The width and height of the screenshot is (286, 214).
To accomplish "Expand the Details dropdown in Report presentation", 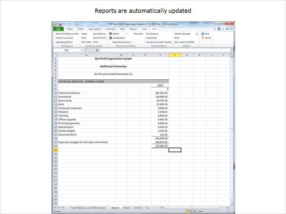I will pos(126,34).
